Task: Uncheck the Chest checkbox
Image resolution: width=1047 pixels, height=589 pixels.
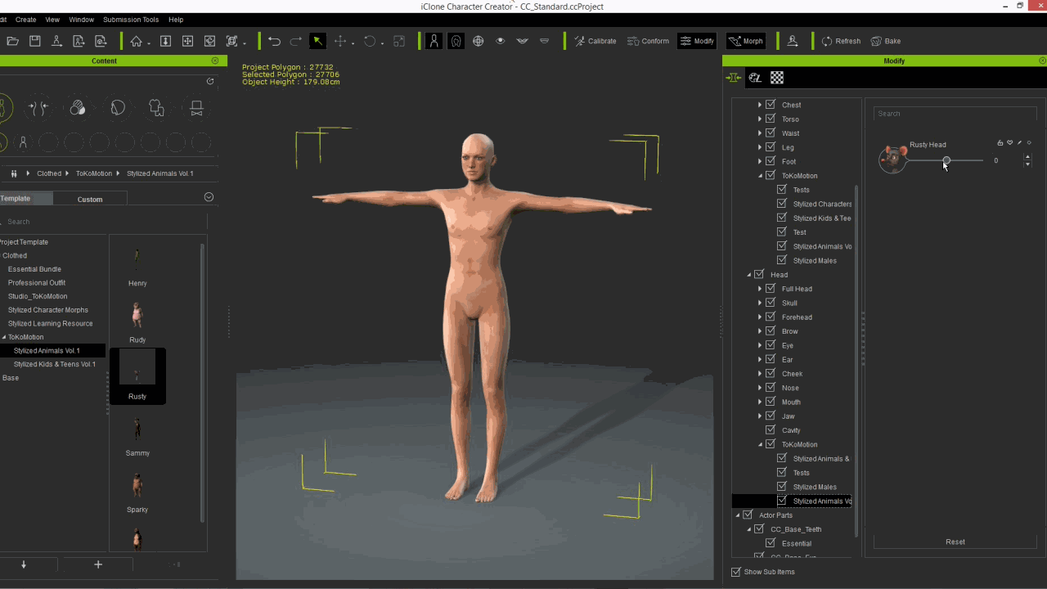Action: coord(771,105)
